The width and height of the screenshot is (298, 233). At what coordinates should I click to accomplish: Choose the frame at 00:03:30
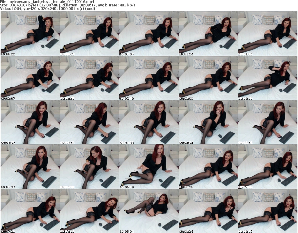tap(267, 78)
